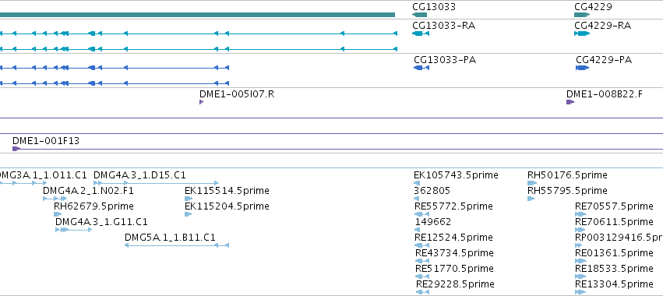This screenshot has width=663, height=296.
Task: Open the RE55772.5prime EST entry
Action: (453, 206)
